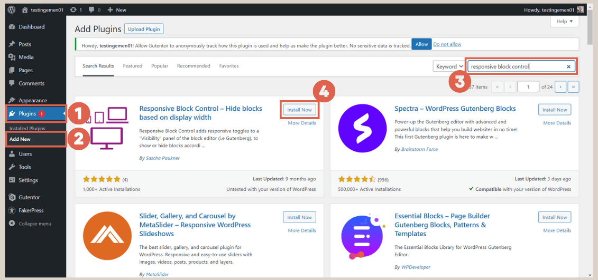Screen dimensions: 598x280
Task: Install Responsive Block Control plugin now
Action: point(299,110)
